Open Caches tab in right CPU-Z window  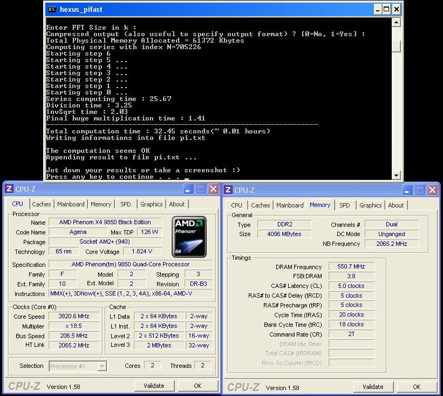[x=261, y=205]
